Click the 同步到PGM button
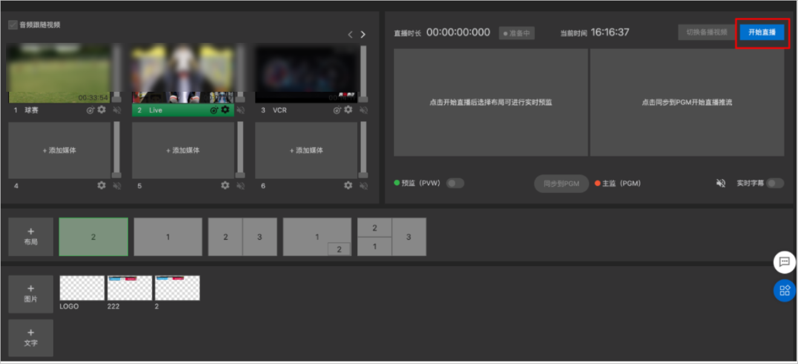Screen dimensions: 798x364 click(x=561, y=184)
